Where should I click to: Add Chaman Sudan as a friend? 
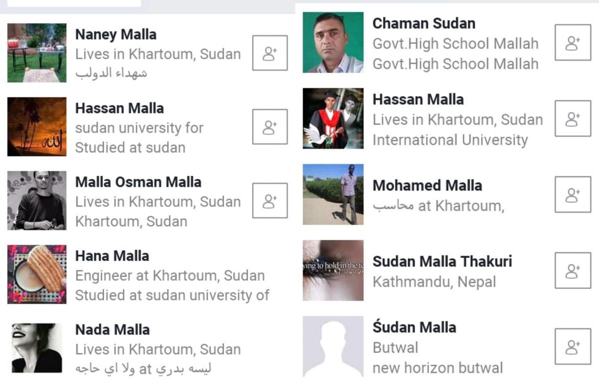pos(573,43)
